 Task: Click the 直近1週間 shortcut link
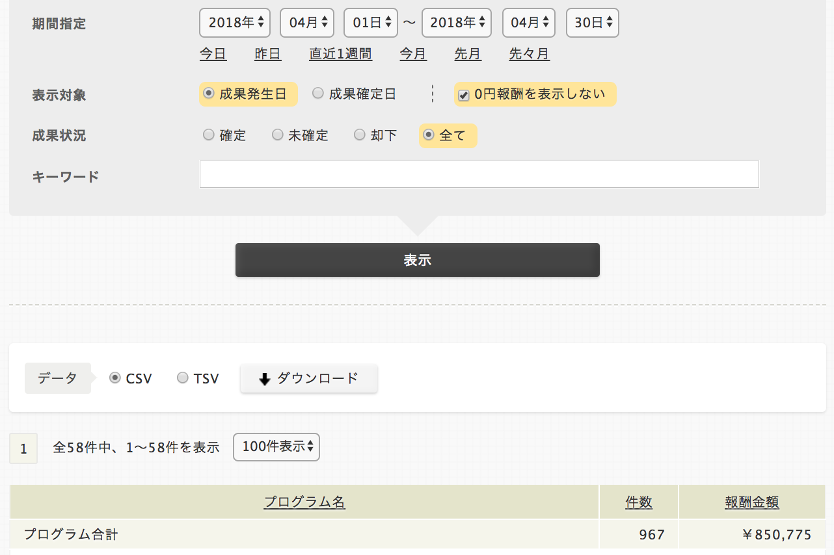click(340, 54)
